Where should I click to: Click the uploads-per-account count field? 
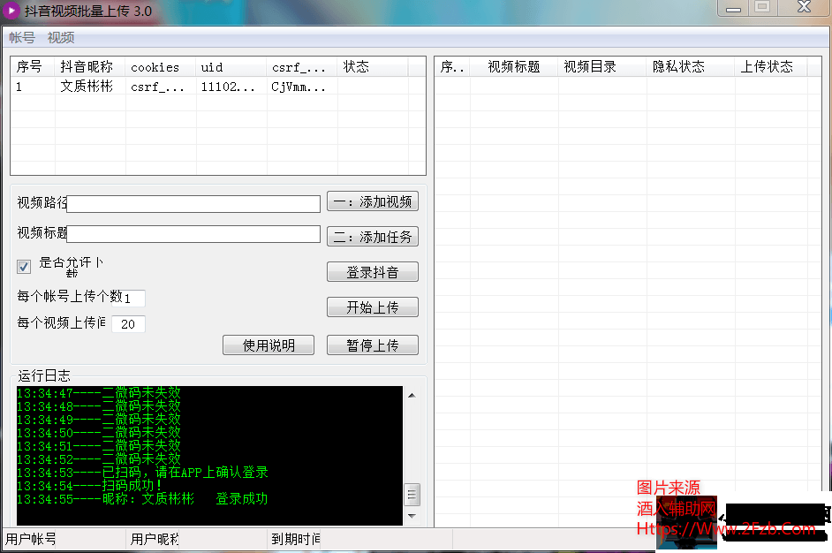tap(133, 299)
